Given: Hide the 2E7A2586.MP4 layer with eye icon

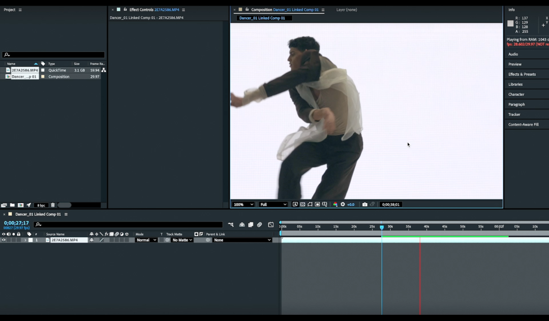Looking at the screenshot, I should point(4,240).
